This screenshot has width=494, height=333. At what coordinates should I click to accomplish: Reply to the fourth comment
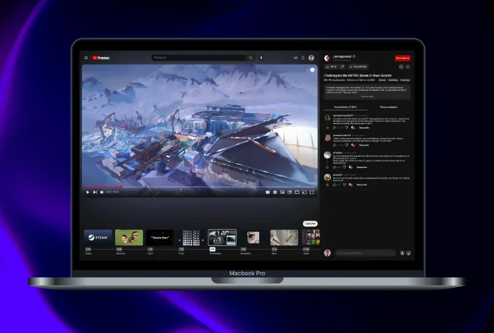click(362, 184)
